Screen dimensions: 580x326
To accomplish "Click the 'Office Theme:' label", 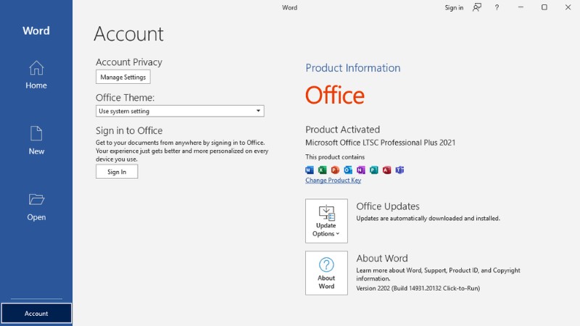I will pos(125,98).
